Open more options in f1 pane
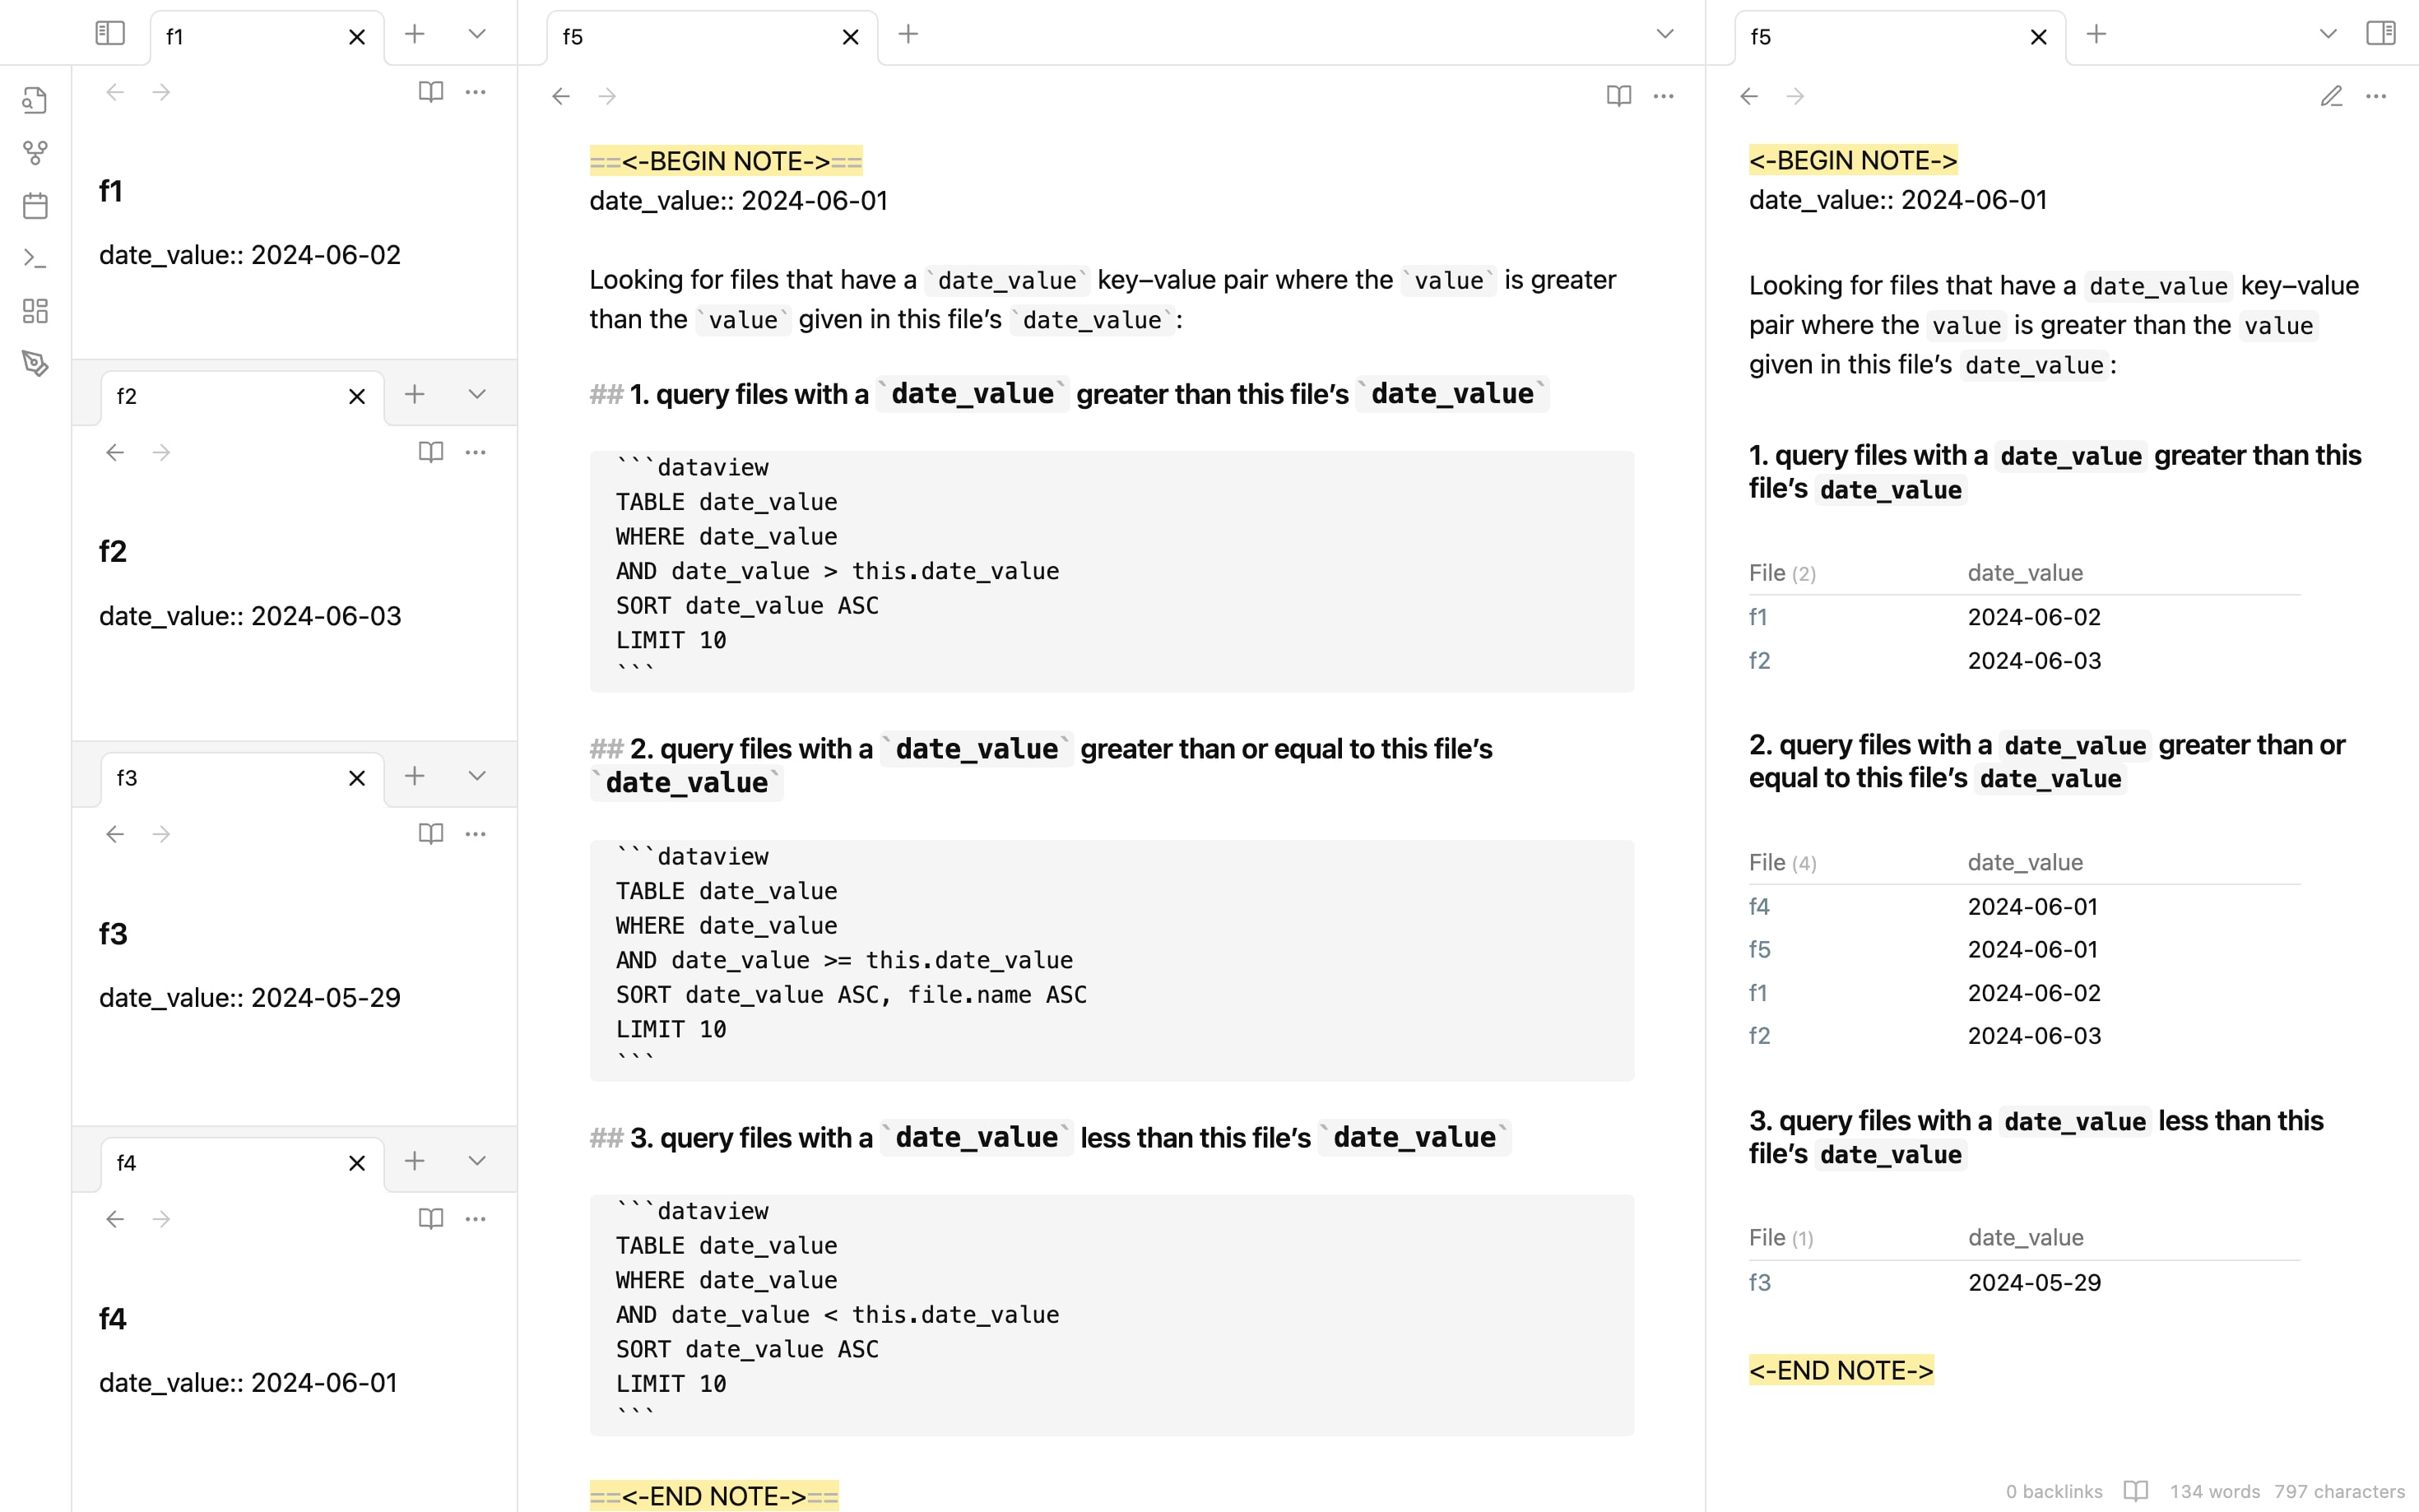This screenshot has height=1512, width=2419. (476, 92)
